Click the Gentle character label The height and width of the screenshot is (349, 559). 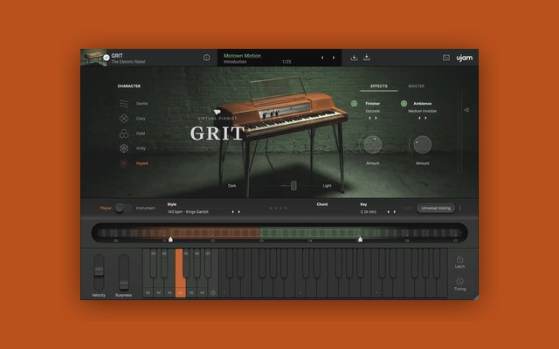(141, 104)
